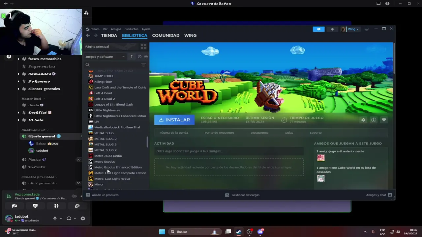
Task: Switch library to grid collections view
Action: point(143,46)
